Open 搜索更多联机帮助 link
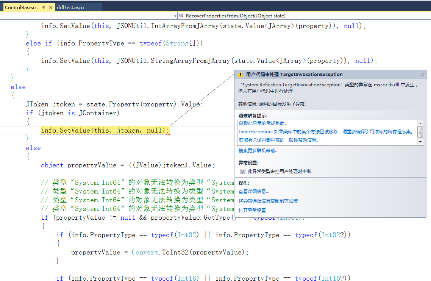431x281 pixels. (258, 151)
